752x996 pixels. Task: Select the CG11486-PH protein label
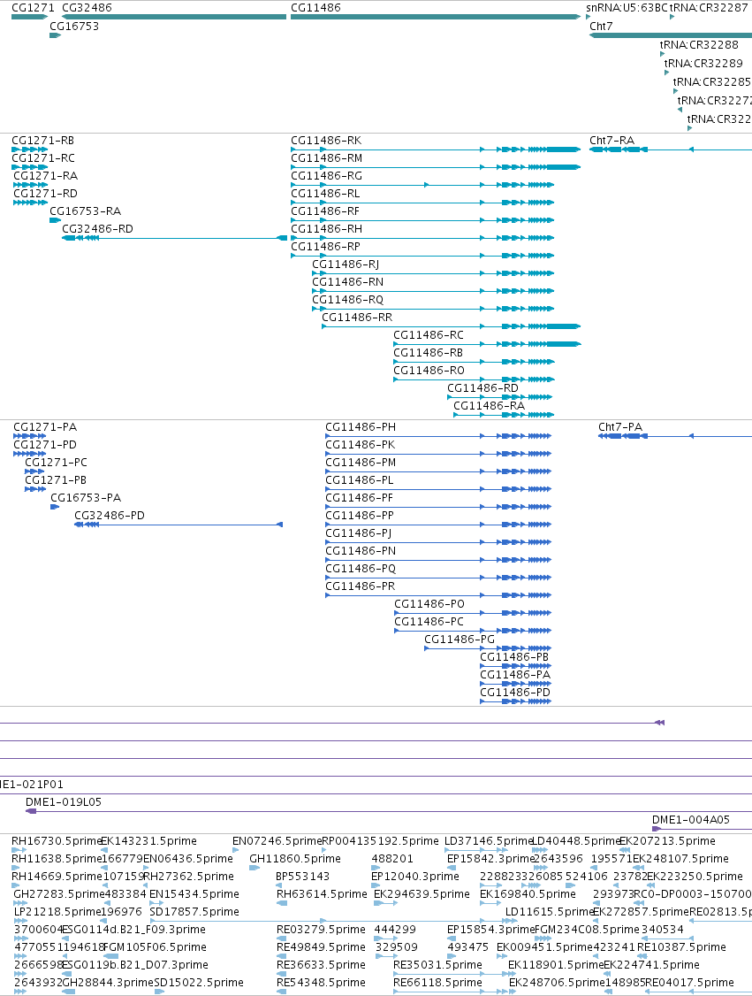[x=361, y=427]
